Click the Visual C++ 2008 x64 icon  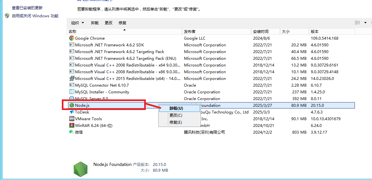(x=72, y=65)
